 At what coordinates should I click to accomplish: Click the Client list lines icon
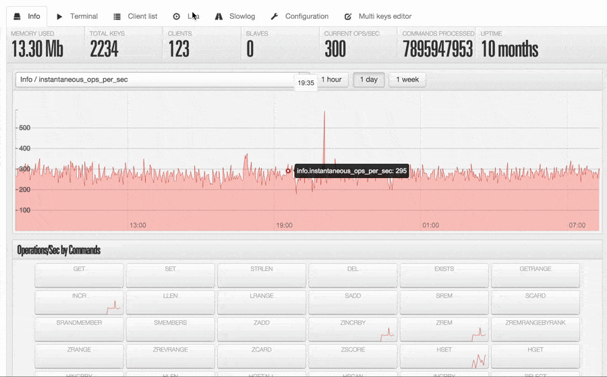tap(117, 16)
